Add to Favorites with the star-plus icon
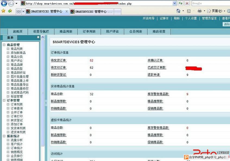This screenshot has width=230, height=161. (10, 11)
